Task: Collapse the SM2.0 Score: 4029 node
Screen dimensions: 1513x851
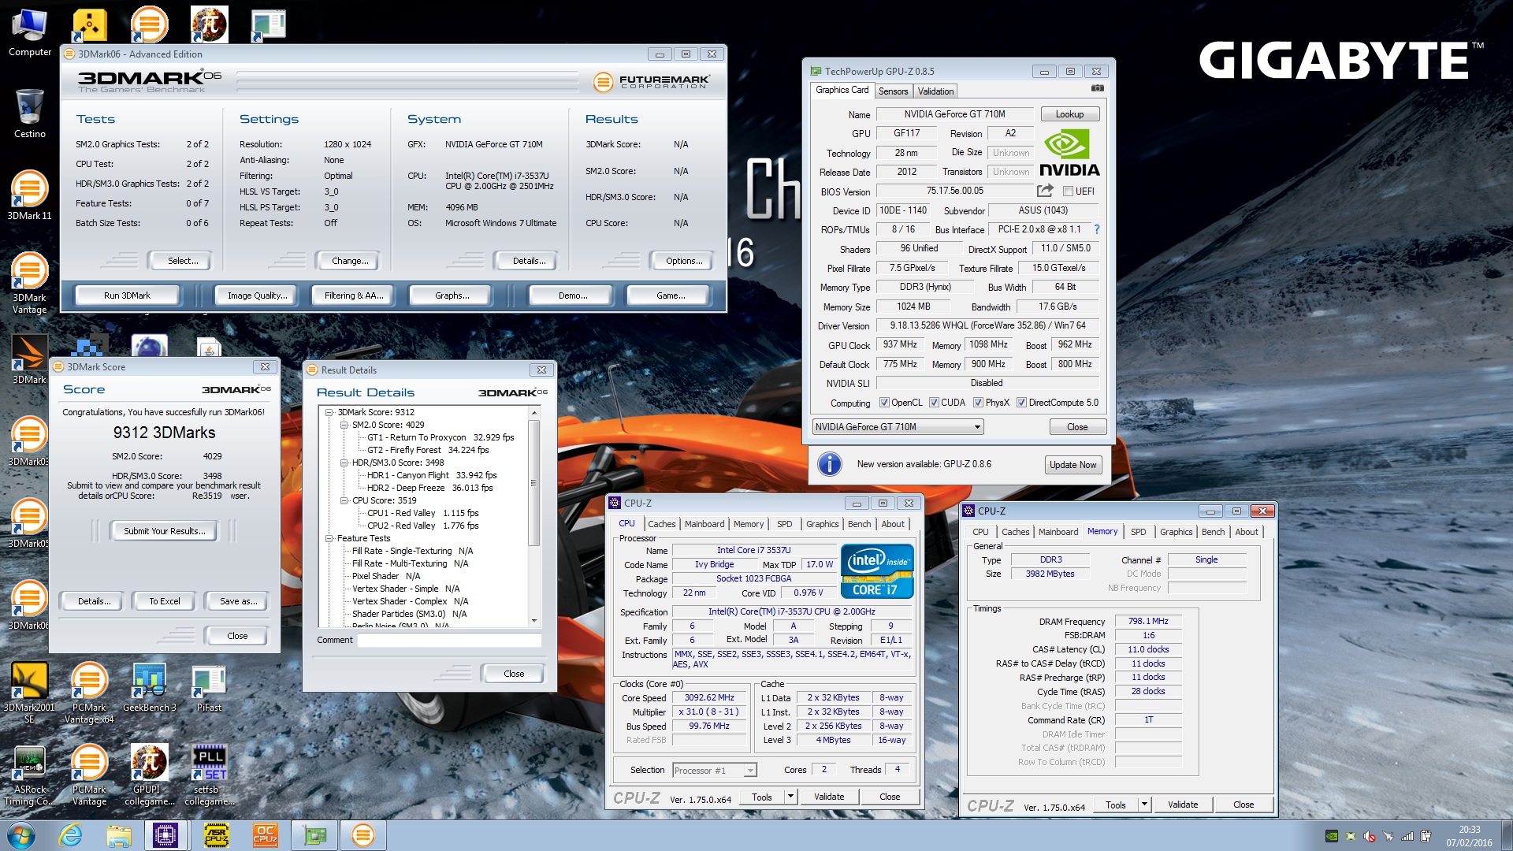Action: [344, 425]
